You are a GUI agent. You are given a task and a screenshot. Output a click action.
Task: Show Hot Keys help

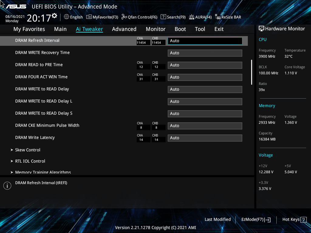tap(294, 220)
